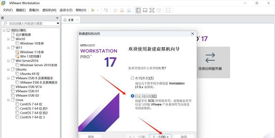Close the 新建虚拟机向导 dialog
275x138 pixels.
(x=193, y=34)
